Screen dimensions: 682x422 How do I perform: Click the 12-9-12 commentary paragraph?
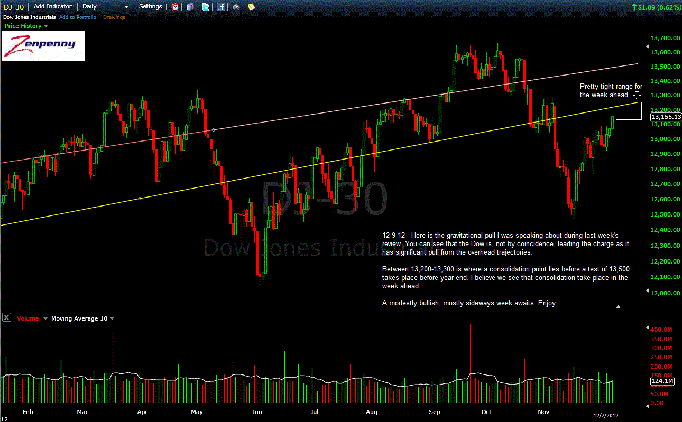pos(506,244)
